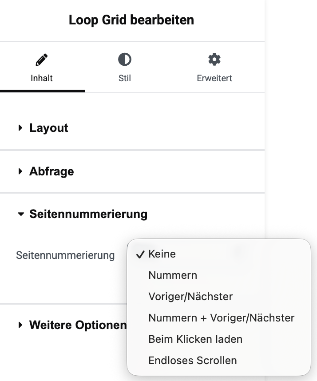Choose 'Beim Klicken laden' in the dropdown

[x=195, y=339]
